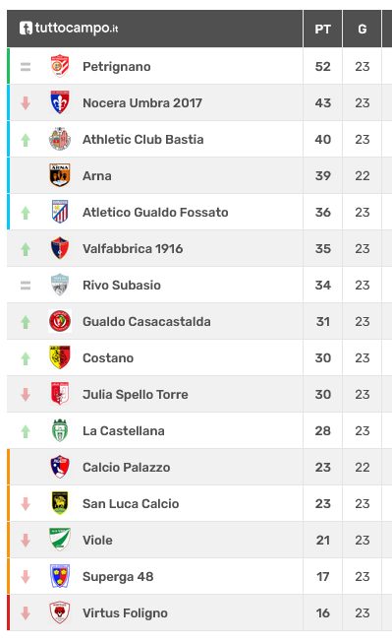The height and width of the screenshot is (643, 392).
Task: Click Petrignano's 52 points cell
Action: click(323, 66)
